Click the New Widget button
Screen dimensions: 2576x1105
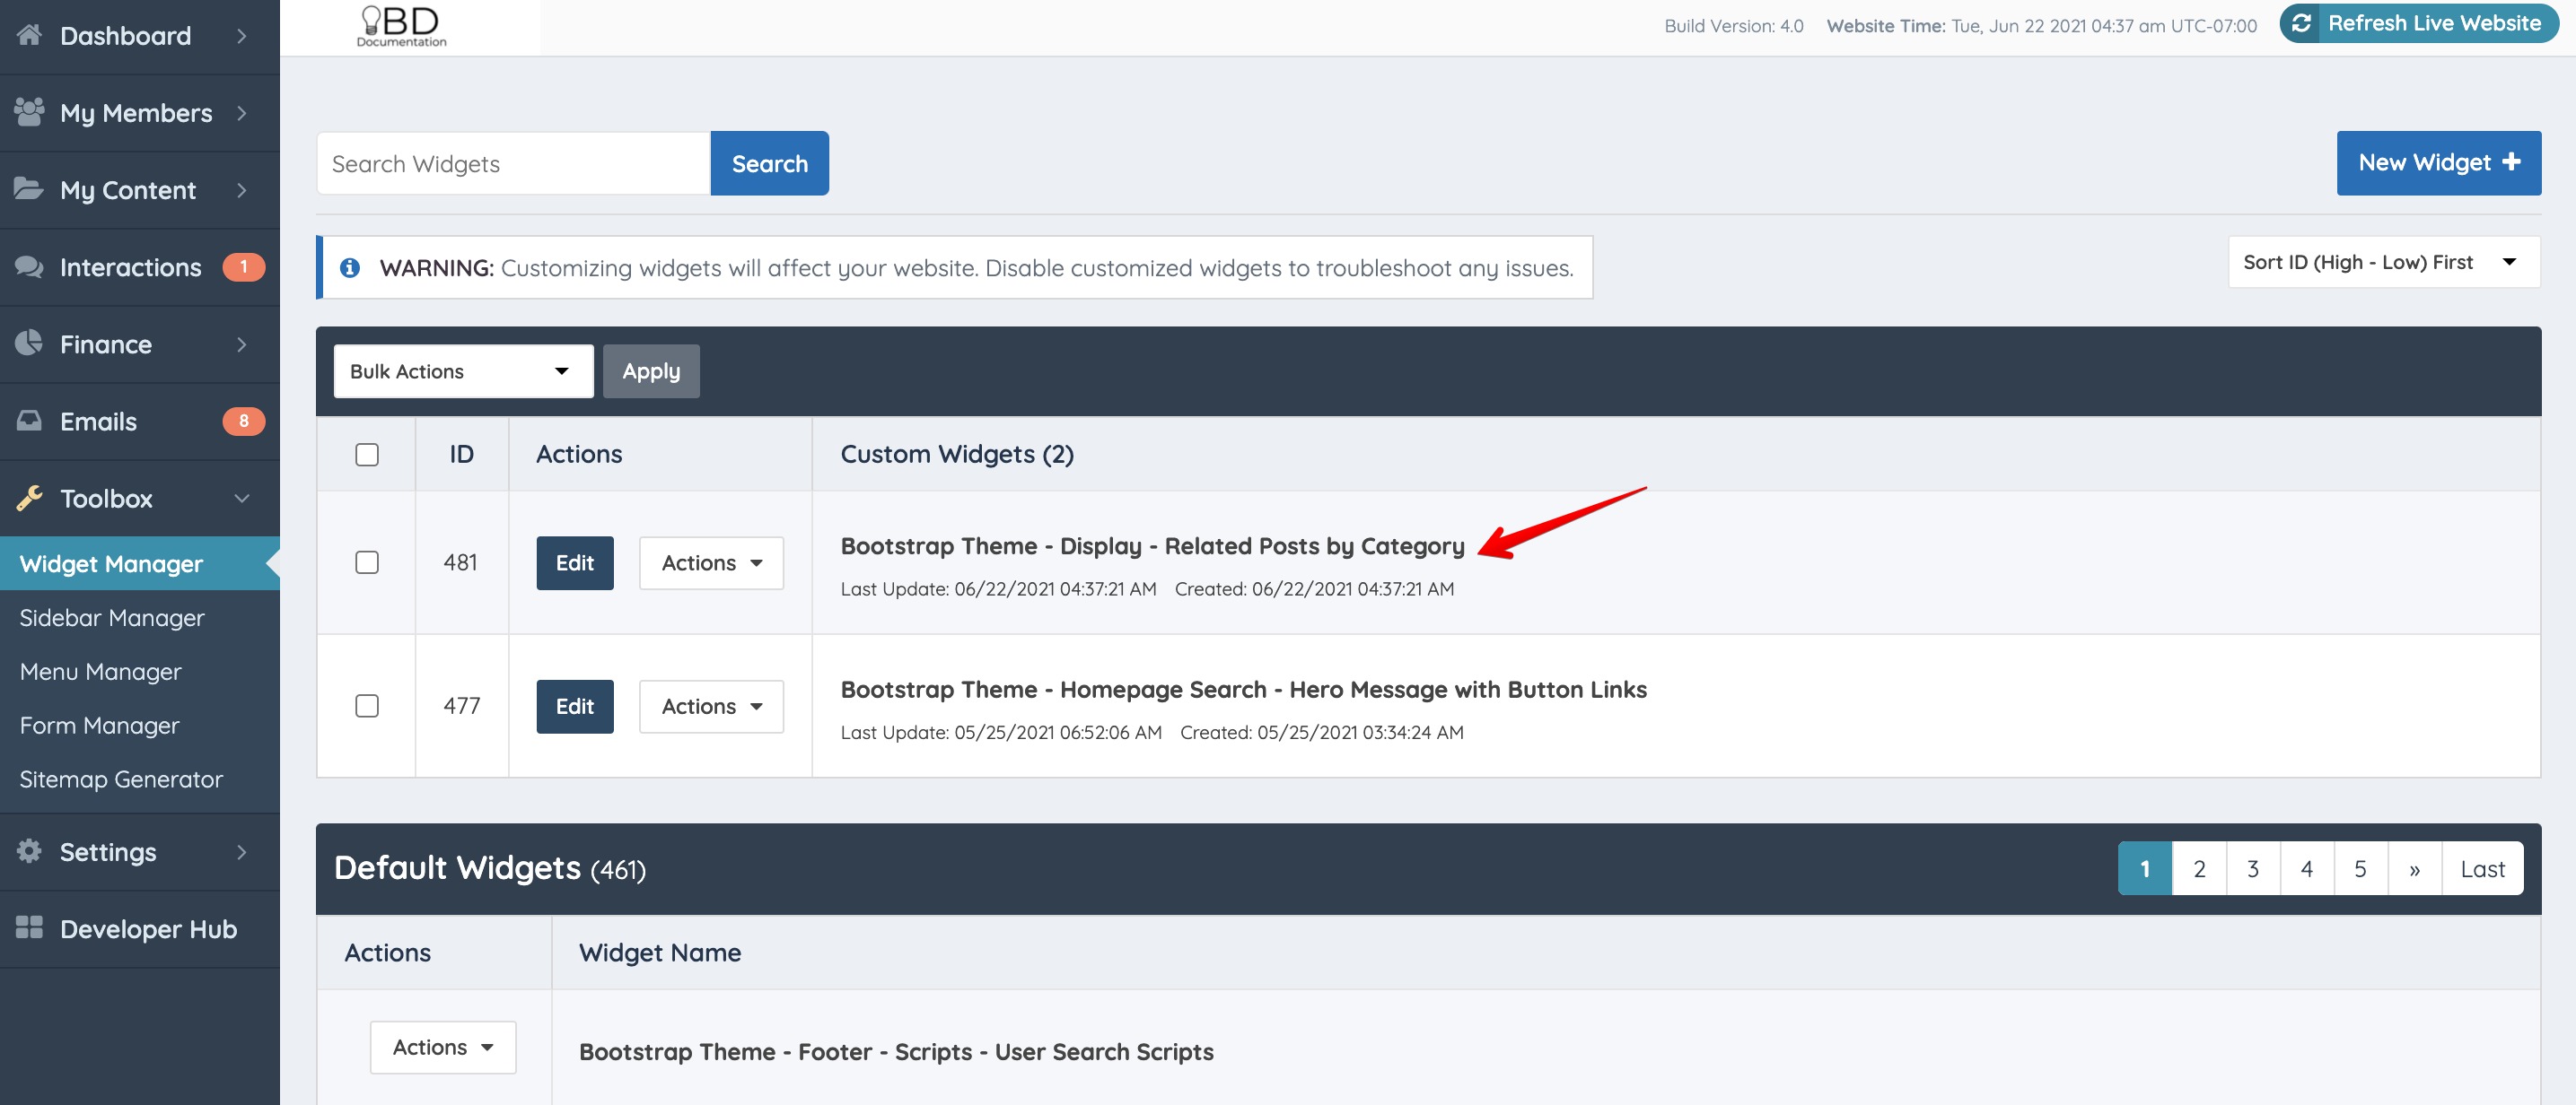(x=2438, y=163)
